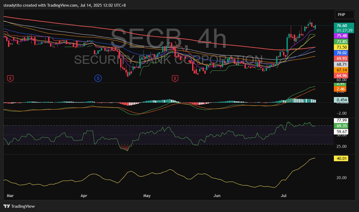Select the yellow 73.50 price label
Viewport: 359px width, 212px height.
341,47
